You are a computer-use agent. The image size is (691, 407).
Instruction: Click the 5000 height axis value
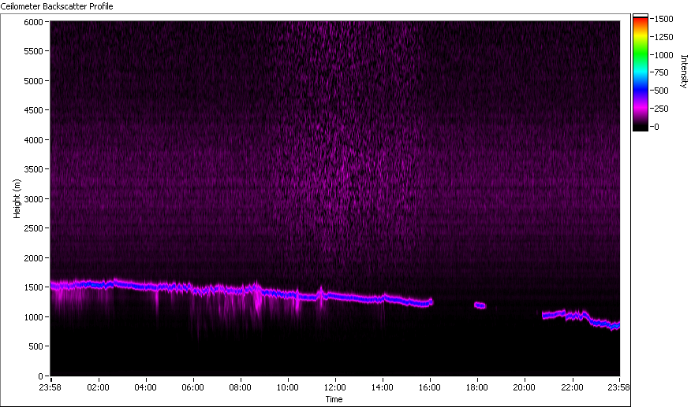click(x=33, y=81)
